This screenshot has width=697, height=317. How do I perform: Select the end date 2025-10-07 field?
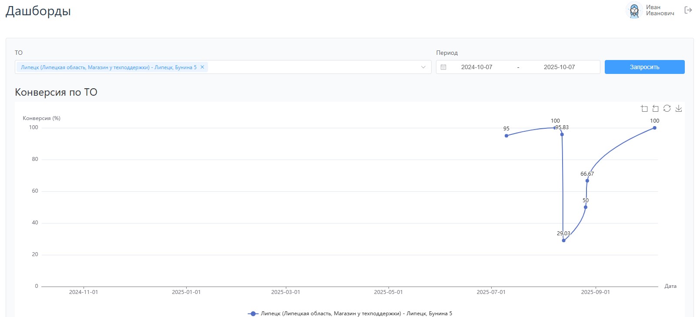point(559,67)
